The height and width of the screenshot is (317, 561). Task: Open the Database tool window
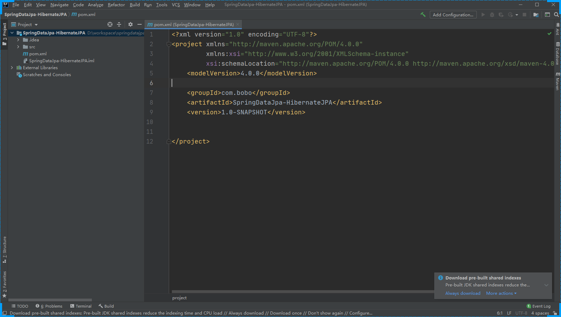tap(558, 54)
